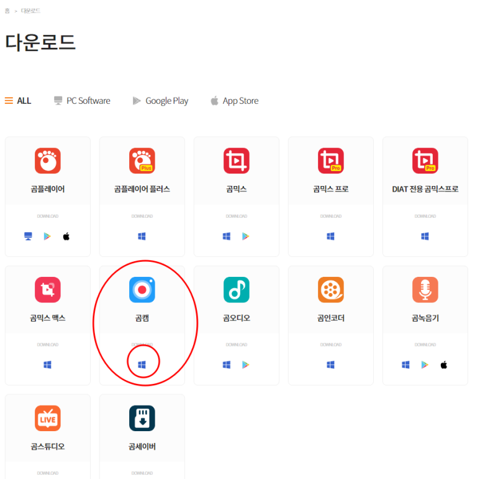Open the 곰플레이어 app icon

48,160
